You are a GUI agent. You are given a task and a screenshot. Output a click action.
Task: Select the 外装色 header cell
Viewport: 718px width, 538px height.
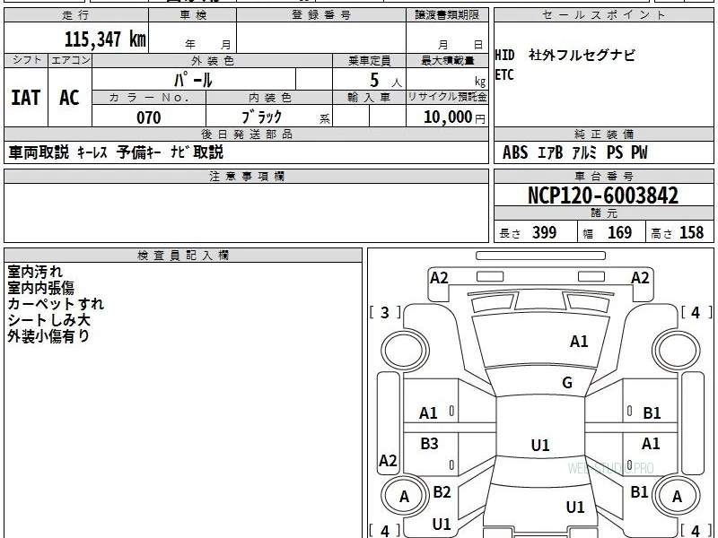tap(213, 61)
